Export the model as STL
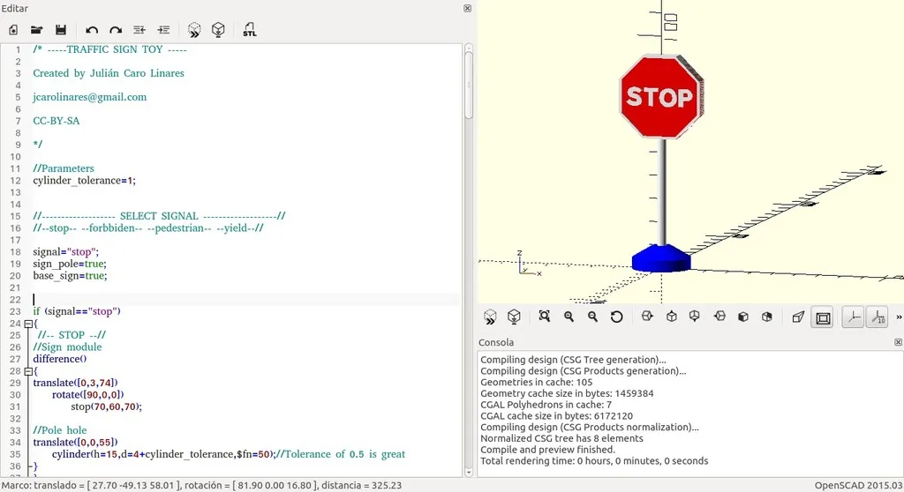 tap(249, 30)
